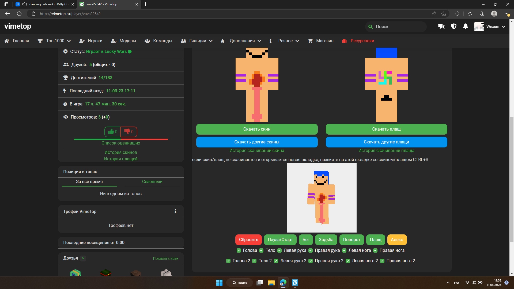The height and width of the screenshot is (289, 514).
Task: Toggle the Левая рука checkbox
Action: coord(279,250)
